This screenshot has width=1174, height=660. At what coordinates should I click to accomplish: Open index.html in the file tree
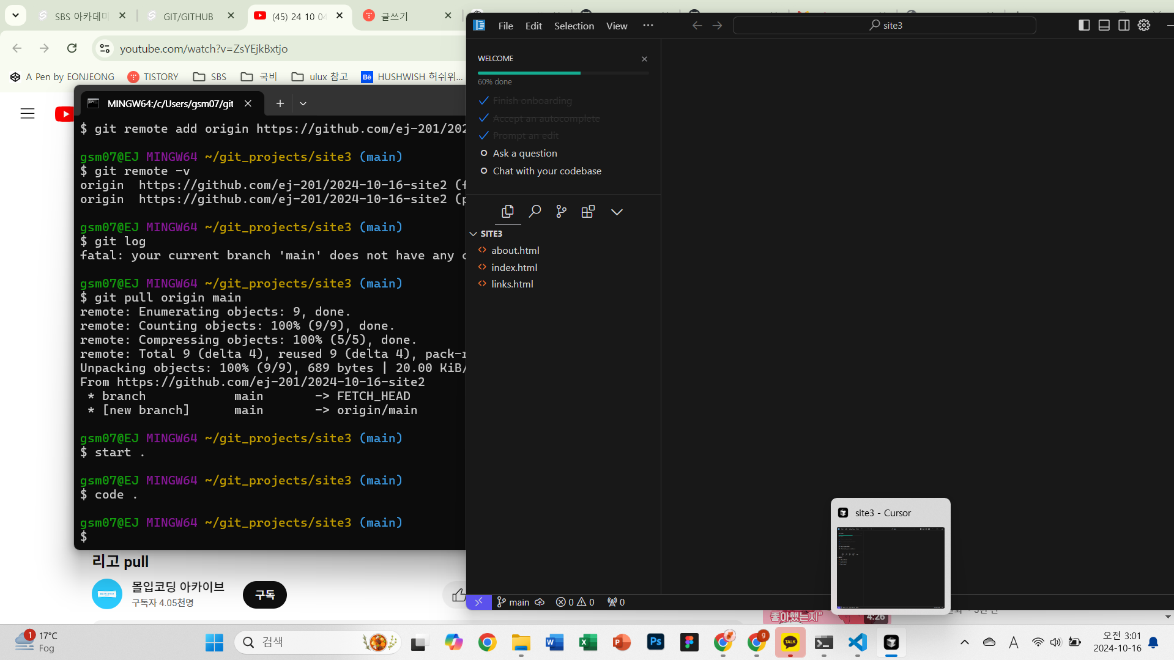click(x=515, y=267)
